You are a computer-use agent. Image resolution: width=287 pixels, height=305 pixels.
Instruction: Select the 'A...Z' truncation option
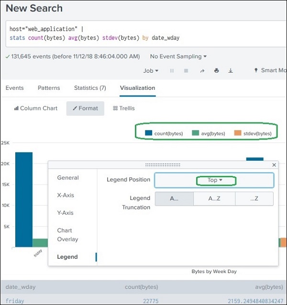[x=214, y=199]
